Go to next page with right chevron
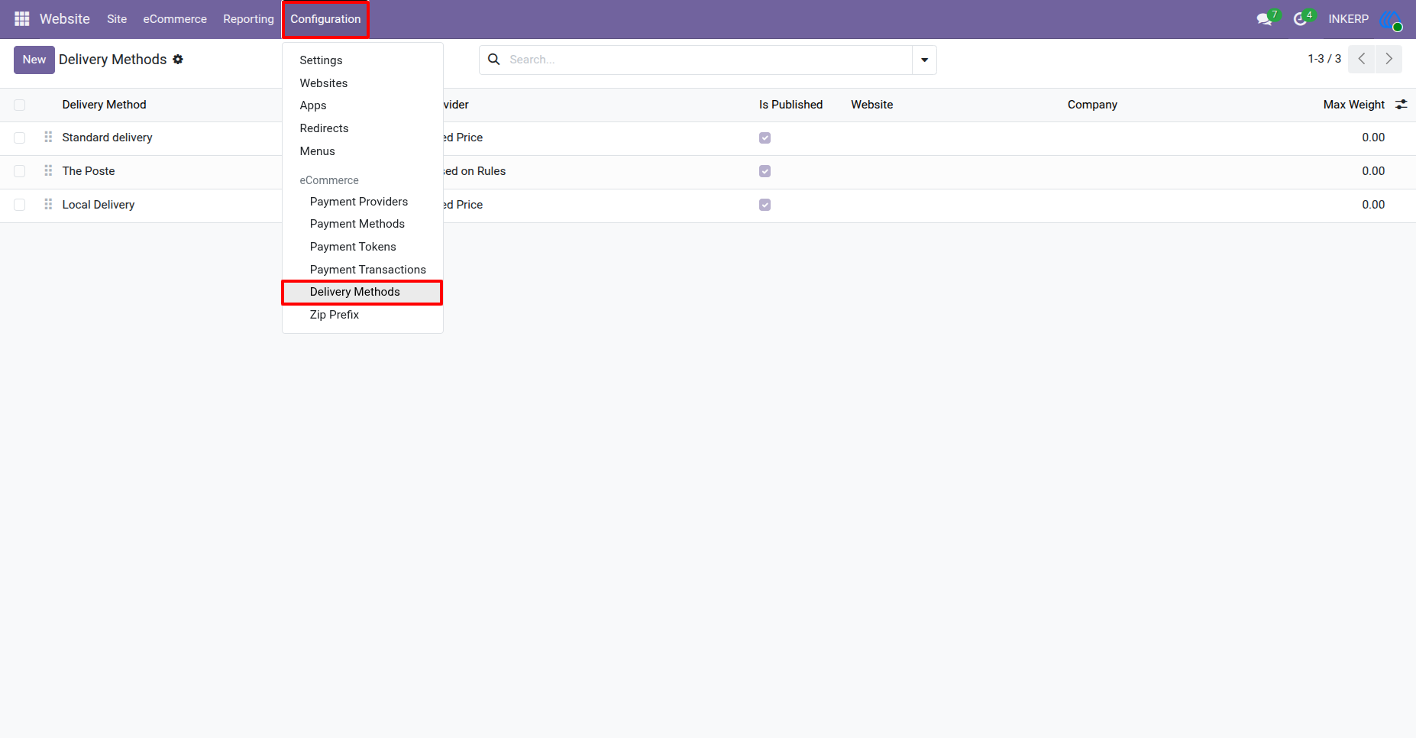 coord(1389,59)
